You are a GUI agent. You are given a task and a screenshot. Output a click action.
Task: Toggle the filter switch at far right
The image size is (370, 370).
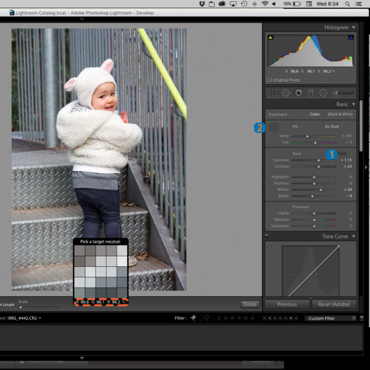361,318
